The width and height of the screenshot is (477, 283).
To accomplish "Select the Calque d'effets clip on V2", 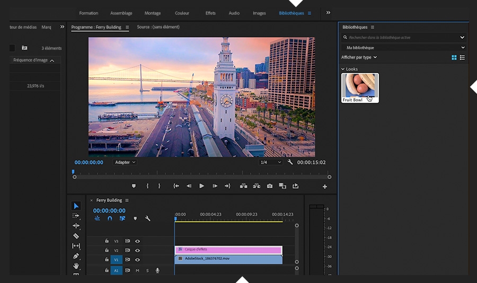I will pyautogui.click(x=228, y=249).
